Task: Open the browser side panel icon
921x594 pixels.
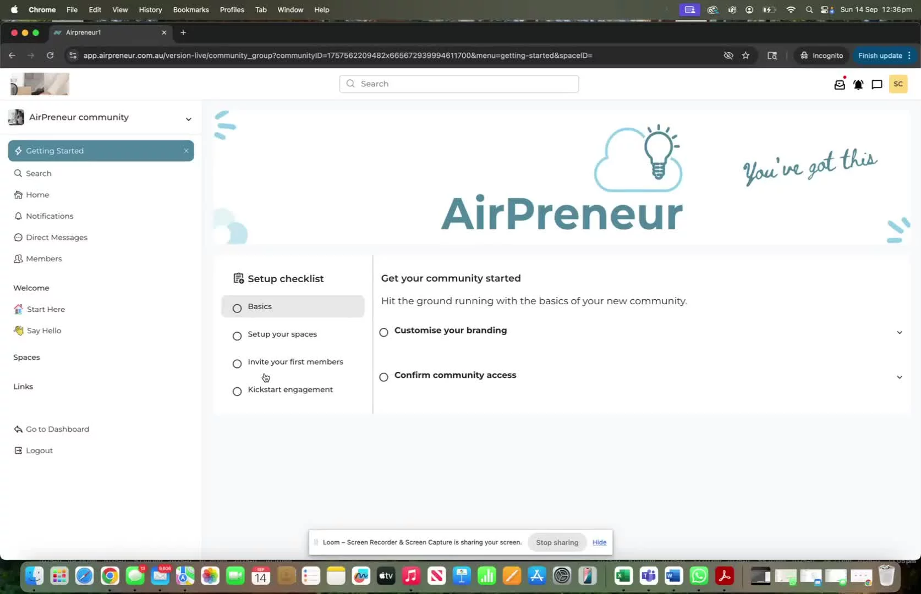Action: coord(772,56)
